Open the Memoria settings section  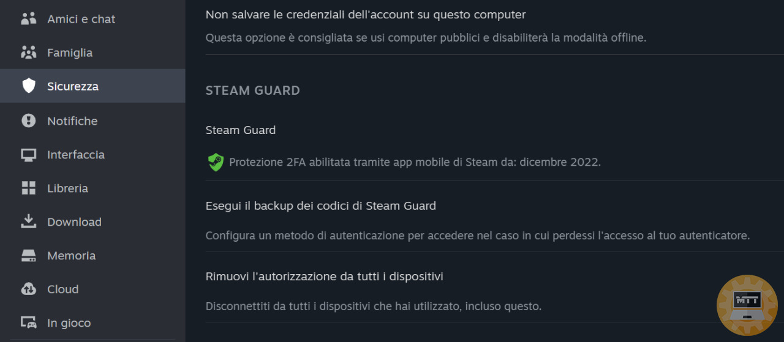(92, 256)
